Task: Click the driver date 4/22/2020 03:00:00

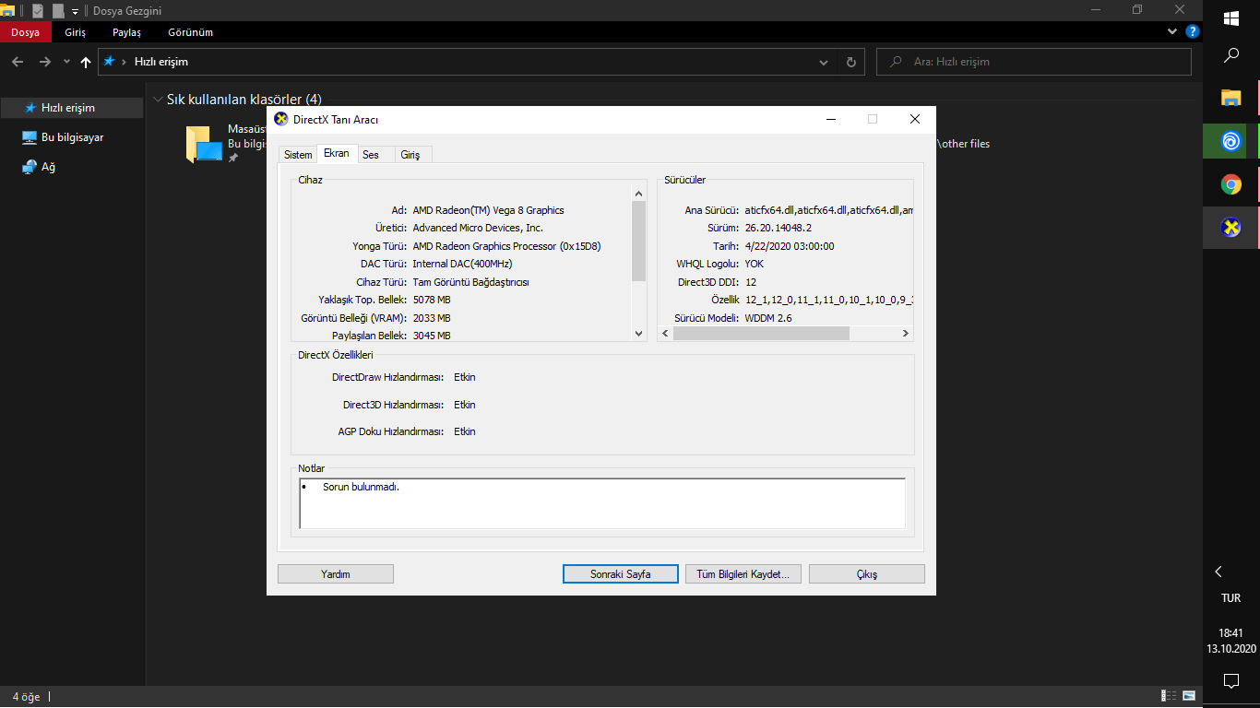Action: coord(790,246)
